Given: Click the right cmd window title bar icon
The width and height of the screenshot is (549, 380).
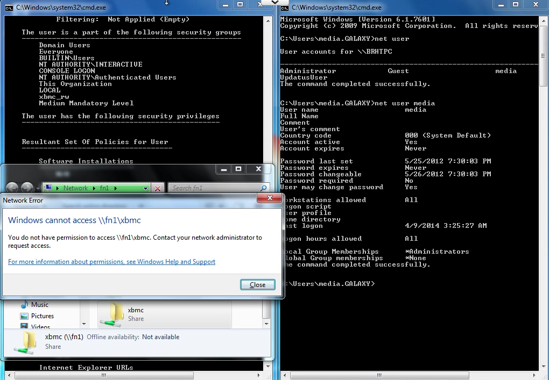Looking at the screenshot, I should (x=284, y=8).
